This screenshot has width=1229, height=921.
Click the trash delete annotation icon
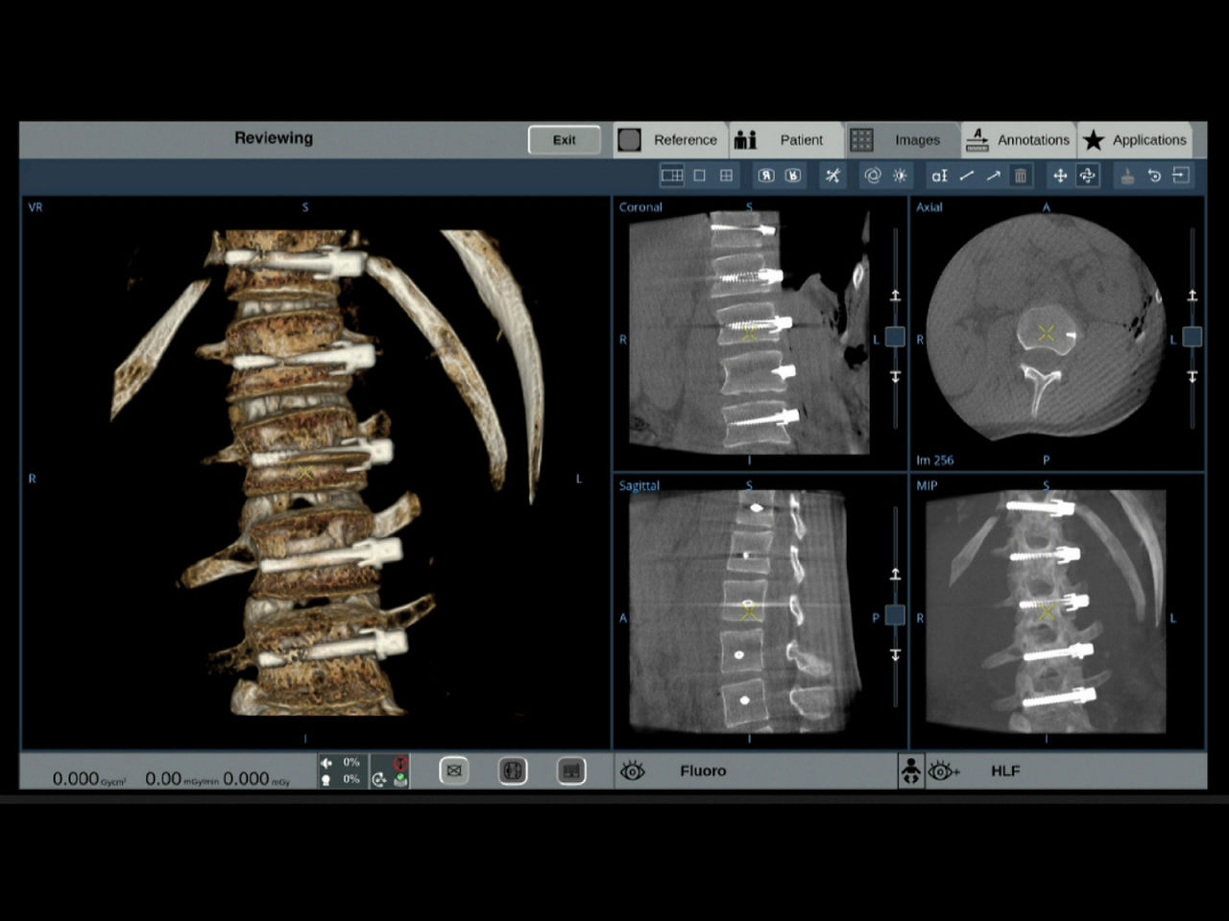pyautogui.click(x=1021, y=176)
